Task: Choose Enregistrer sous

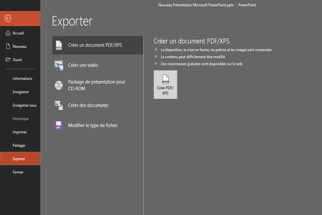Action: point(20,105)
